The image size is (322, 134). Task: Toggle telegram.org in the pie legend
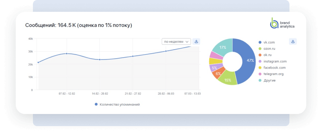(x=271, y=74)
